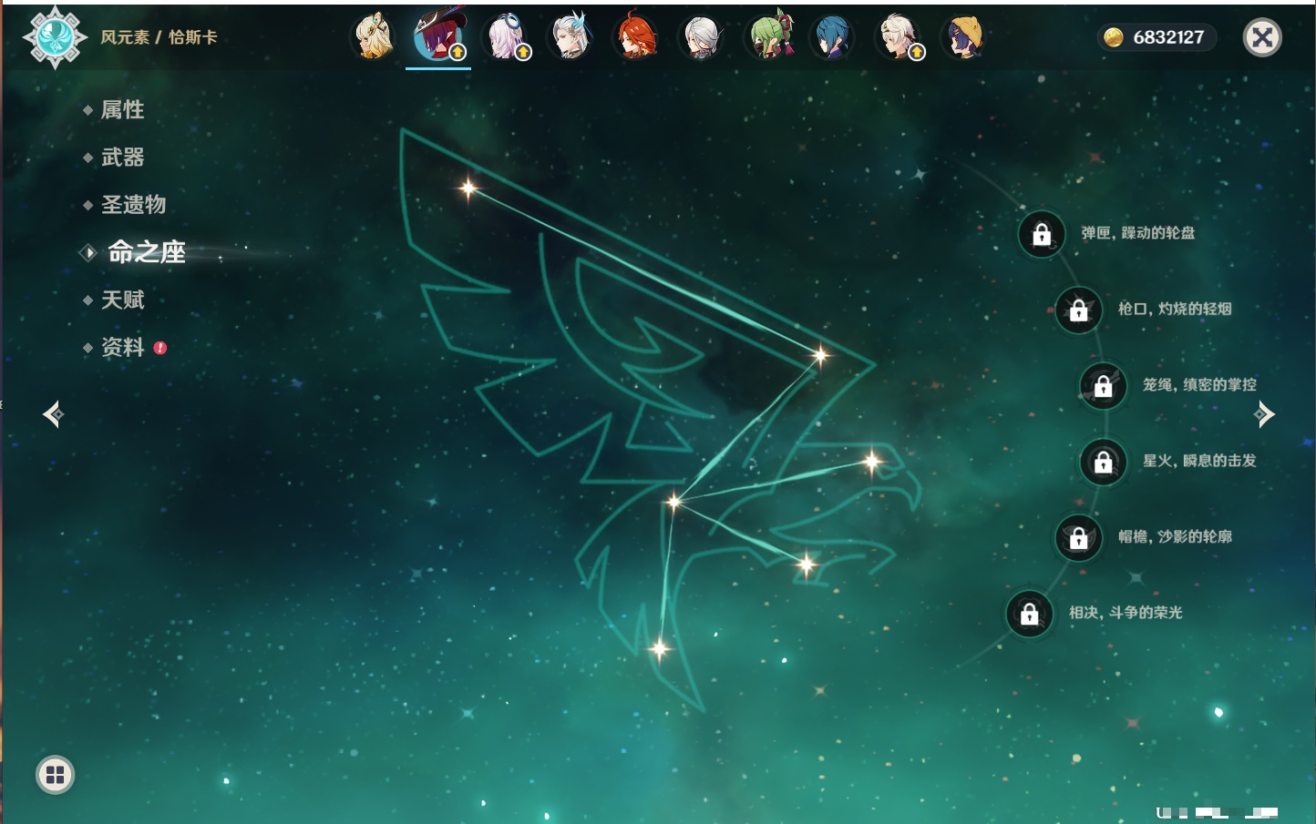
Task: Pick the blue-haired character portrait
Action: coord(832,38)
